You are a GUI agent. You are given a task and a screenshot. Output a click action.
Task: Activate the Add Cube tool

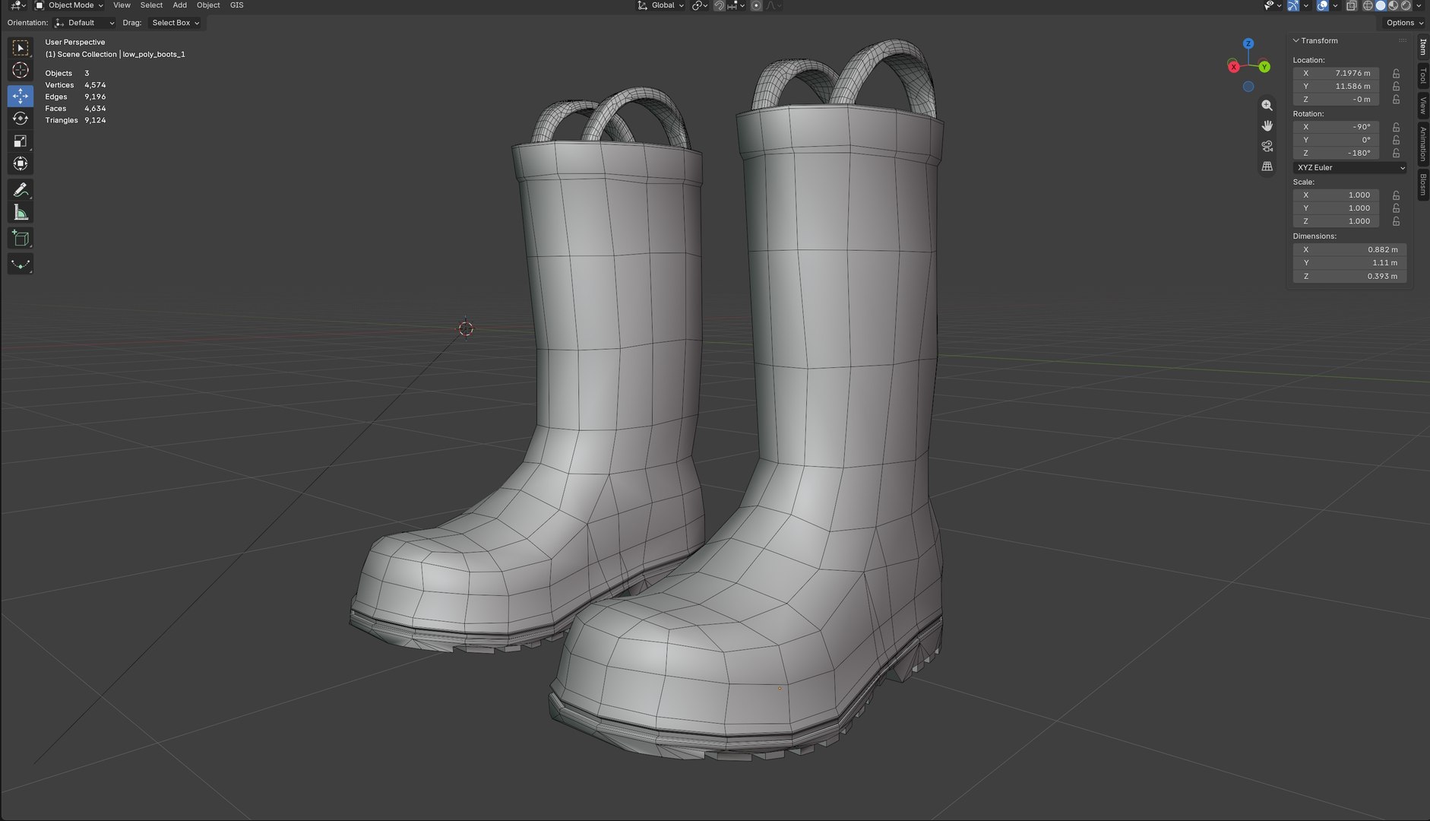pos(21,239)
